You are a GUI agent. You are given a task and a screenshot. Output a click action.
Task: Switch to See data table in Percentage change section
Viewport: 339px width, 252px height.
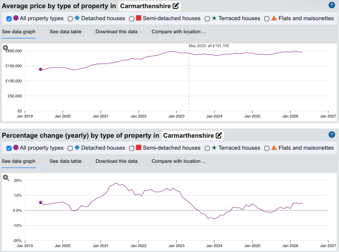pyautogui.click(x=66, y=161)
